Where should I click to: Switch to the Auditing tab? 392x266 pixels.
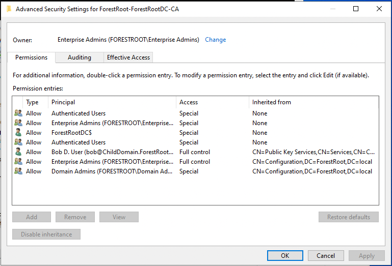click(x=80, y=57)
